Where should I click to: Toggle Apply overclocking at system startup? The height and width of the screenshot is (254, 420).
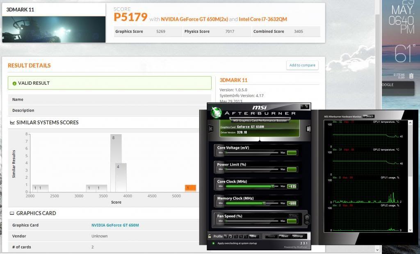tap(213, 243)
